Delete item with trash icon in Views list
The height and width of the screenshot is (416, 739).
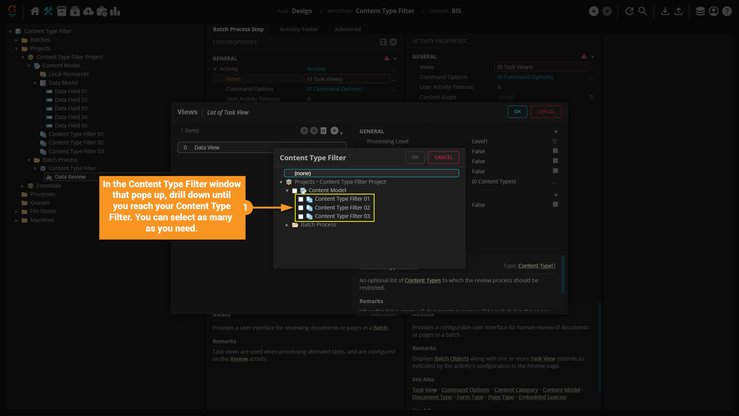pyautogui.click(x=324, y=131)
